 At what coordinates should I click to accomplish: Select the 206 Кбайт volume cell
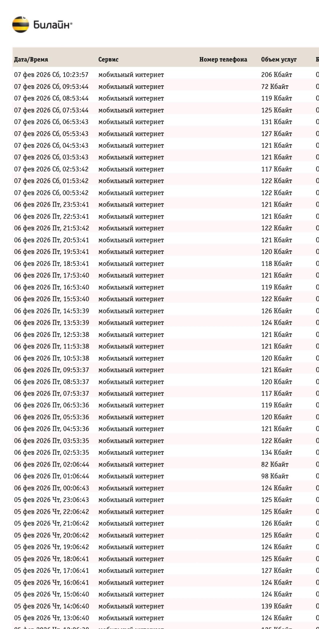[276, 75]
